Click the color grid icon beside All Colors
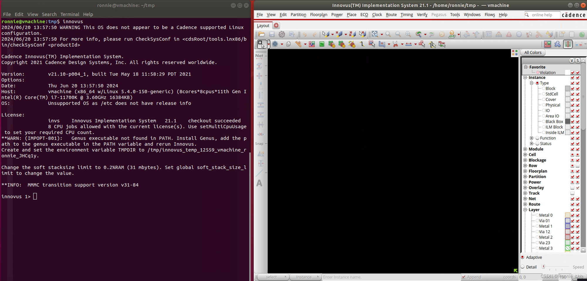The height and width of the screenshot is (281, 587). [515, 53]
